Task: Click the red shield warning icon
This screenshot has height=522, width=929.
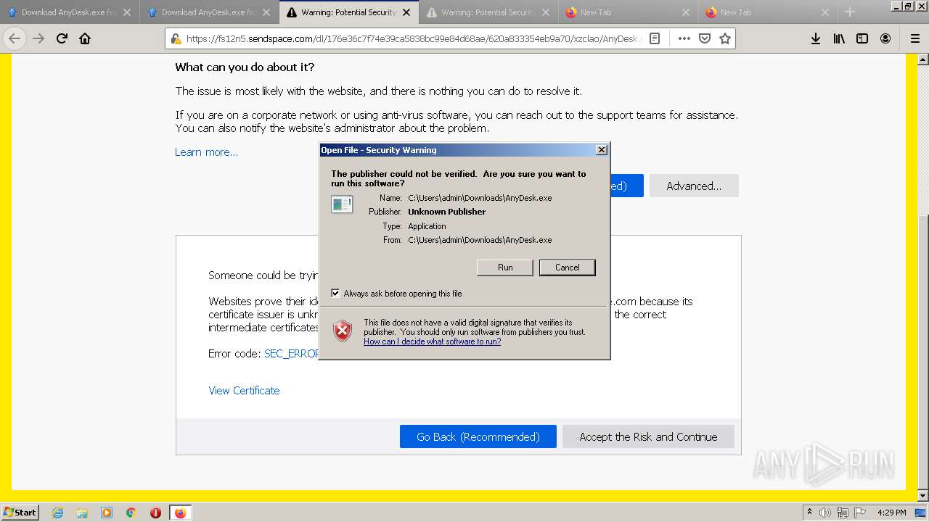Action: 343,331
